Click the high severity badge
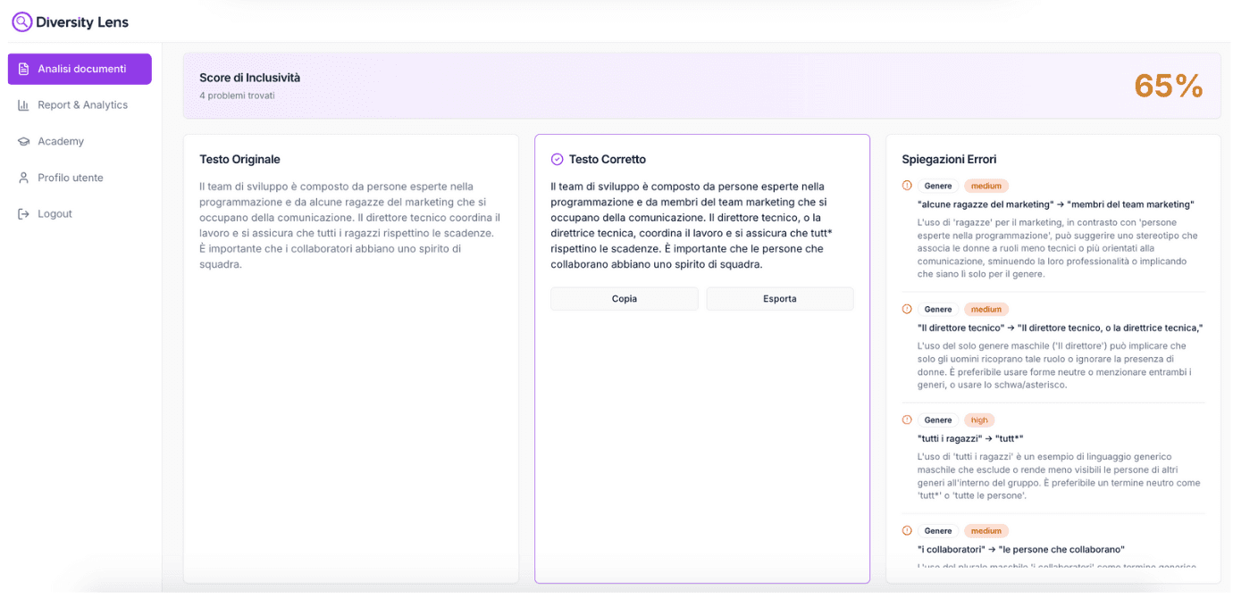The image size is (1233, 598). point(979,419)
